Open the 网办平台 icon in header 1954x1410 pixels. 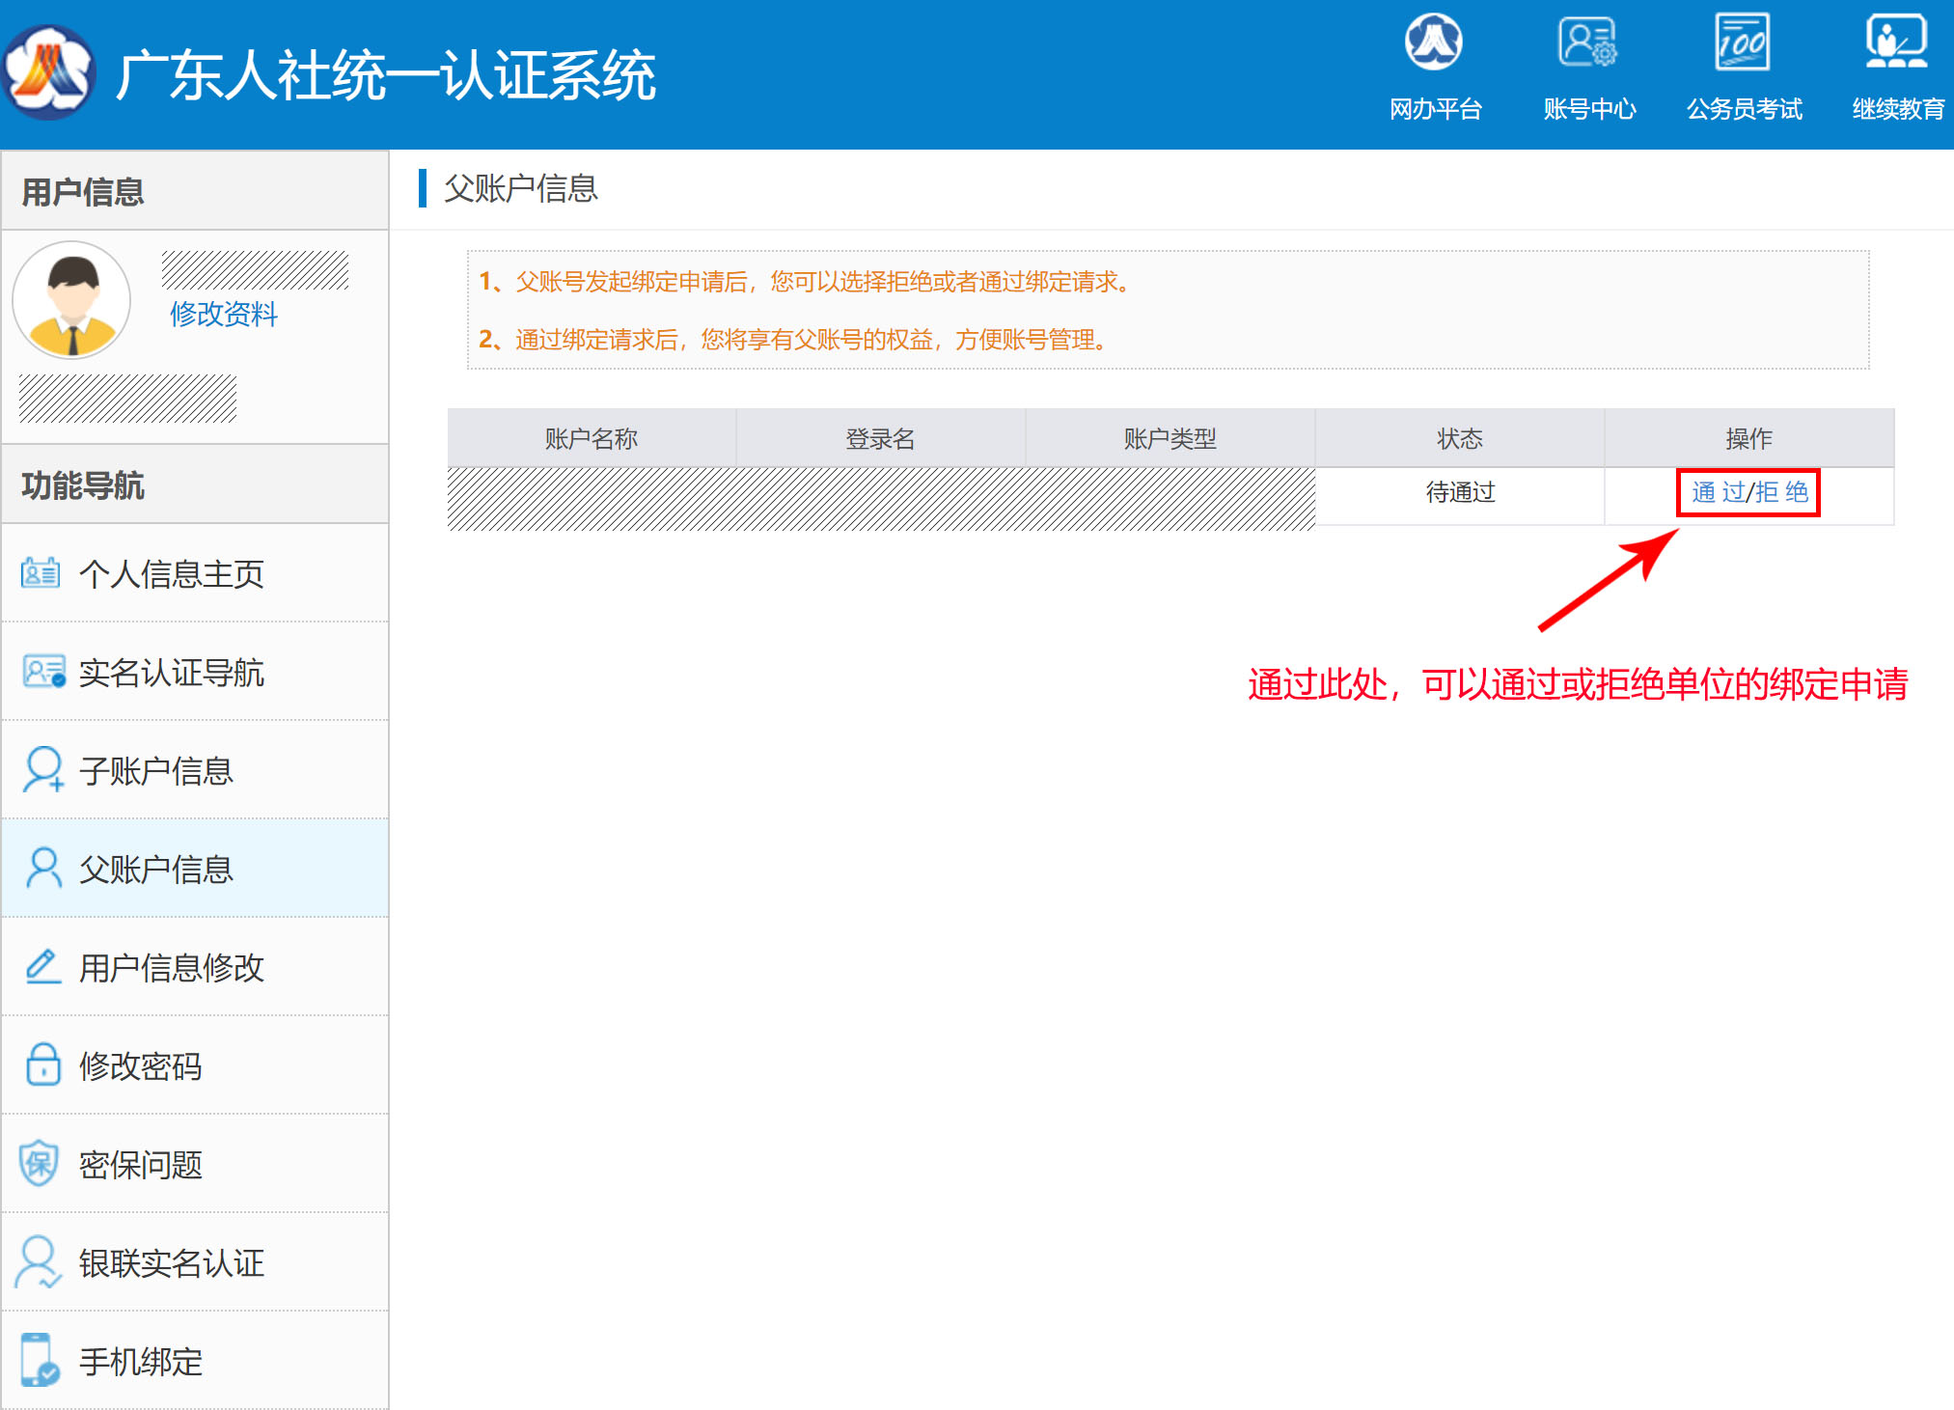[1434, 43]
